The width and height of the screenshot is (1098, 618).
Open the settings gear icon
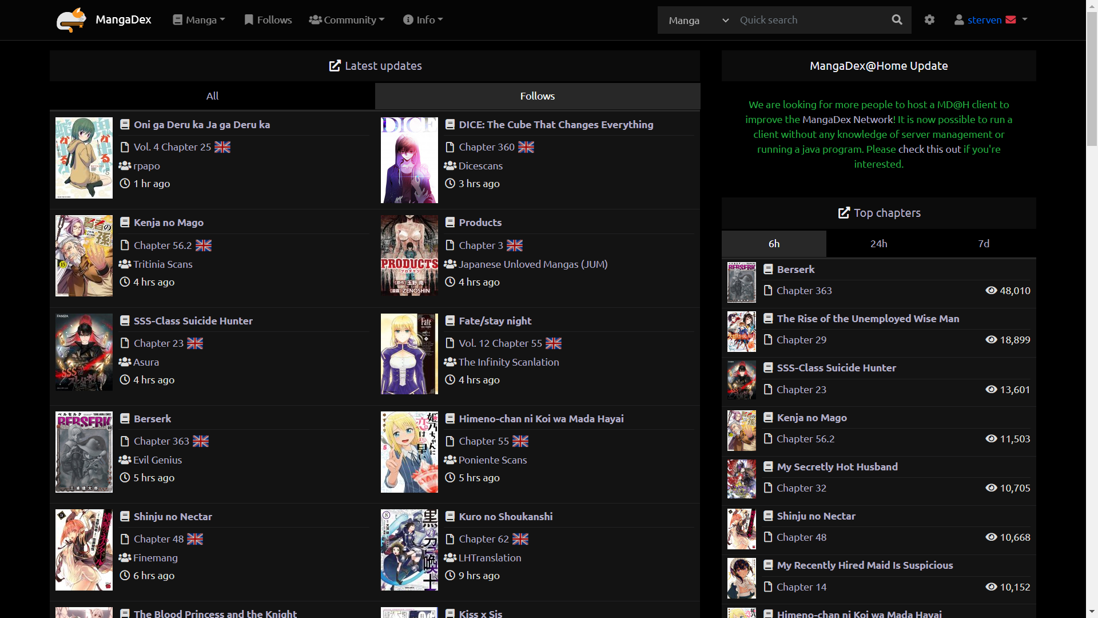929,20
